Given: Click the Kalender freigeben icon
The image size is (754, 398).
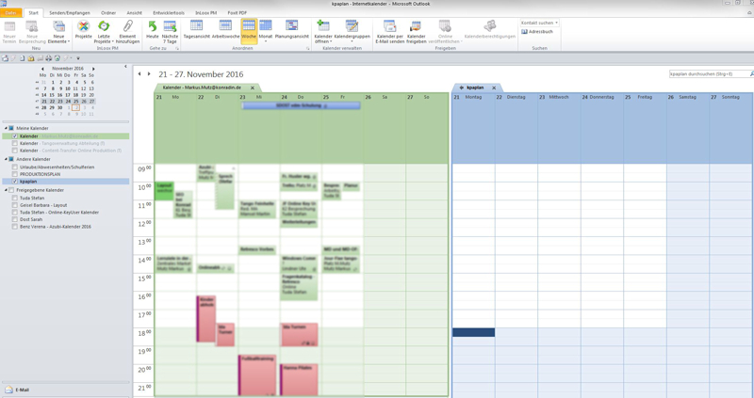Looking at the screenshot, I should (x=416, y=31).
